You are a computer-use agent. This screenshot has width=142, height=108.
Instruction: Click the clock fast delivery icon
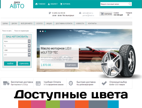click(71, 83)
